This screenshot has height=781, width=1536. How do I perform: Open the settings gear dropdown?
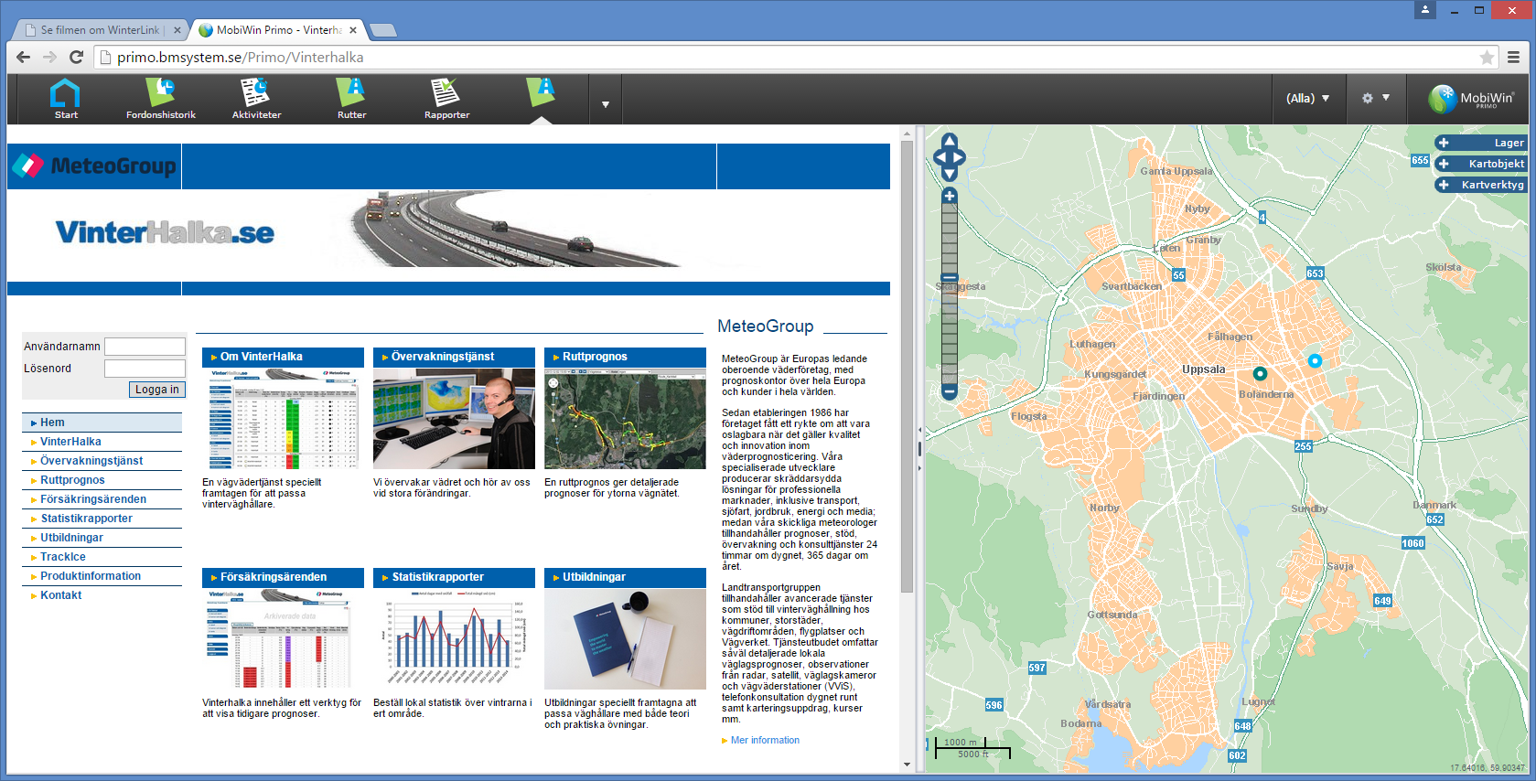(1376, 98)
